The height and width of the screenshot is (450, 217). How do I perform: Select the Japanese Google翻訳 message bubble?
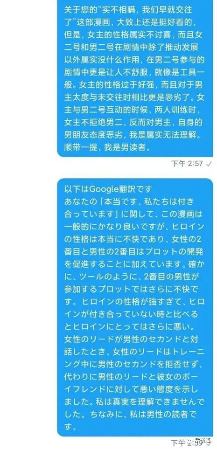click(135, 307)
